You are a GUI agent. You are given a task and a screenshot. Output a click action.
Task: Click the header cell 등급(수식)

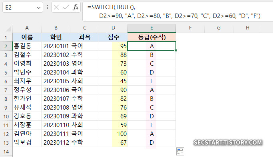click(x=151, y=37)
